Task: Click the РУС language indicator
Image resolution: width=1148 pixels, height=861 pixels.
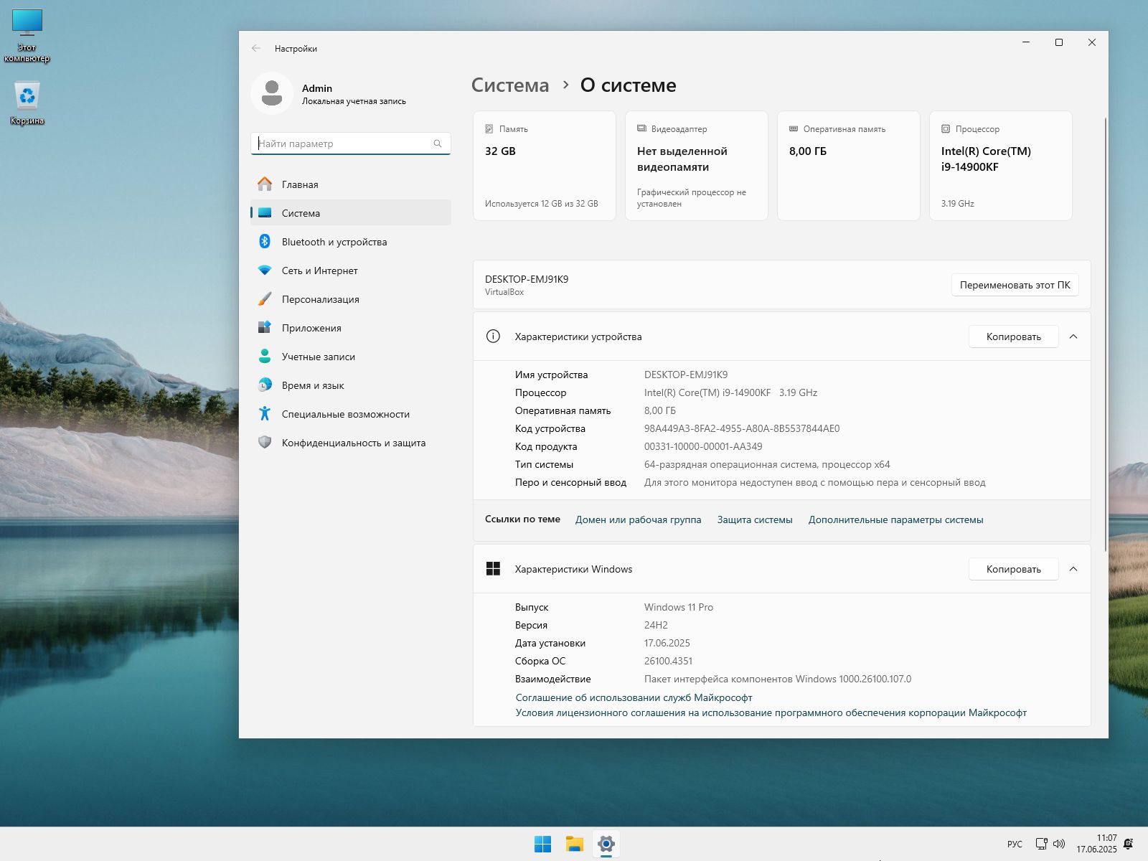Action: (x=1015, y=844)
